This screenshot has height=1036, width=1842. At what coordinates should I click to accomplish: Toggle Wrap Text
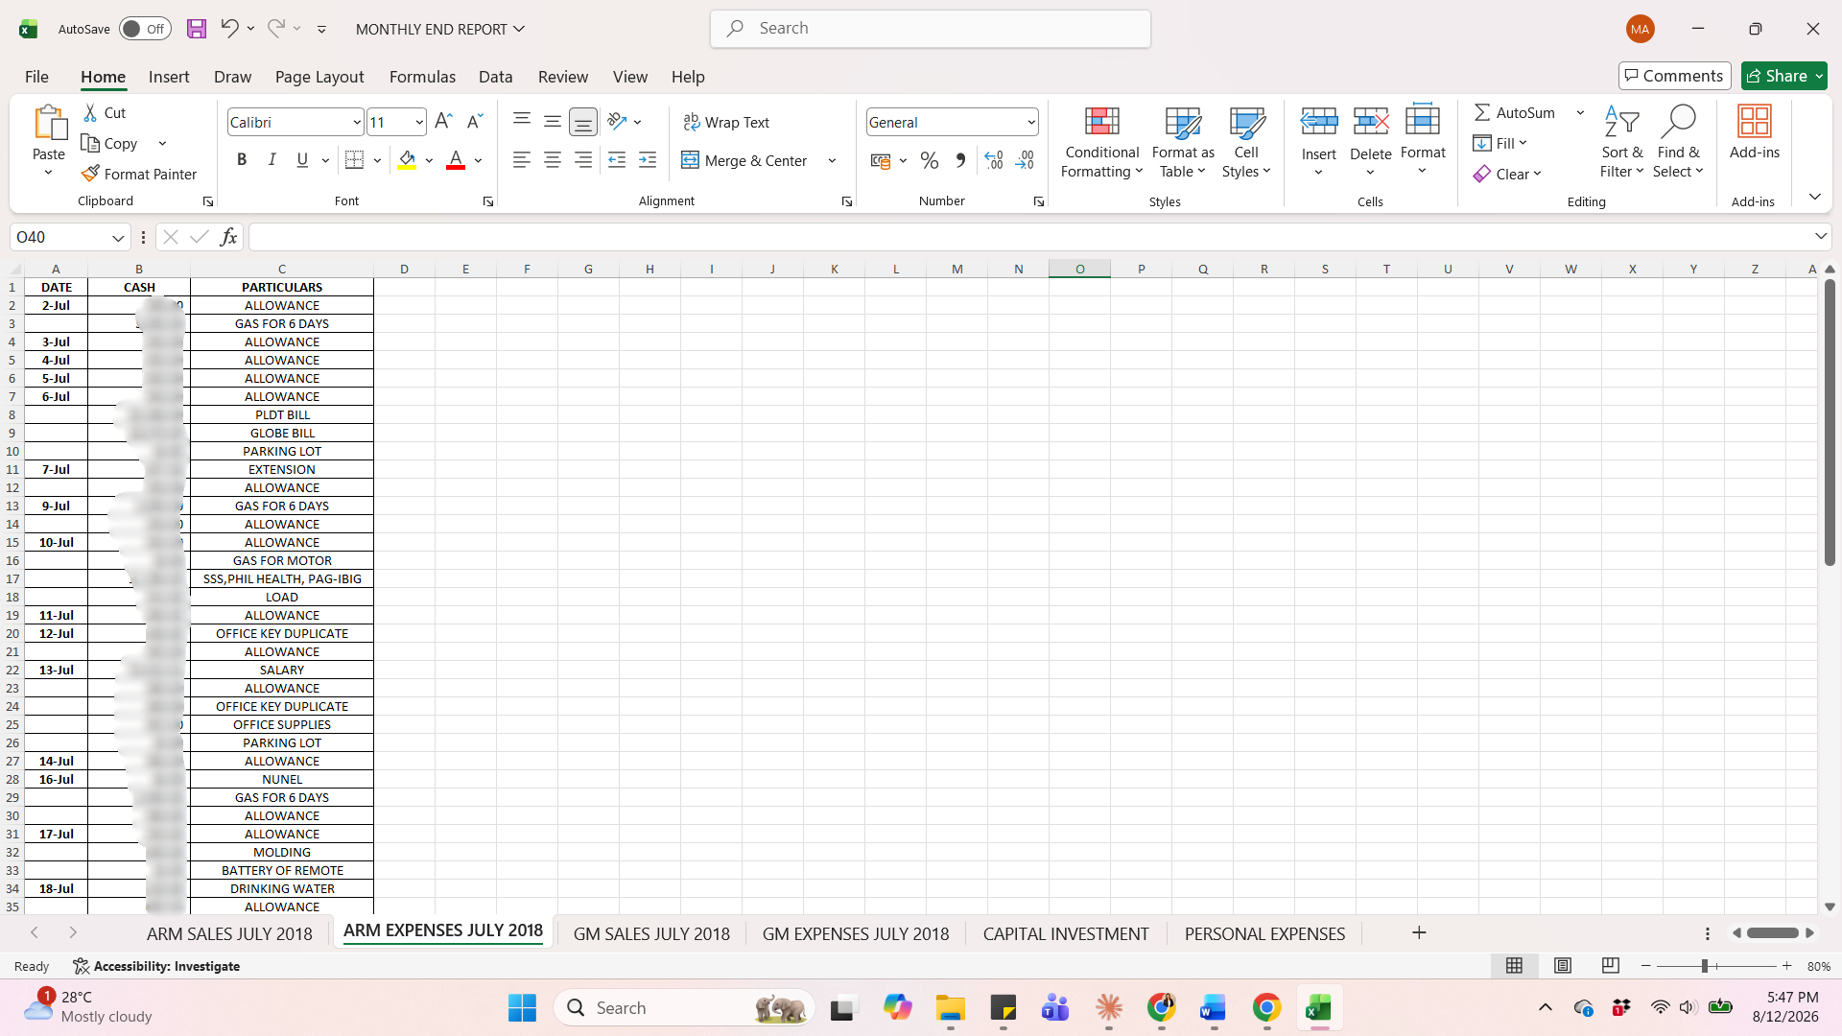(x=726, y=122)
